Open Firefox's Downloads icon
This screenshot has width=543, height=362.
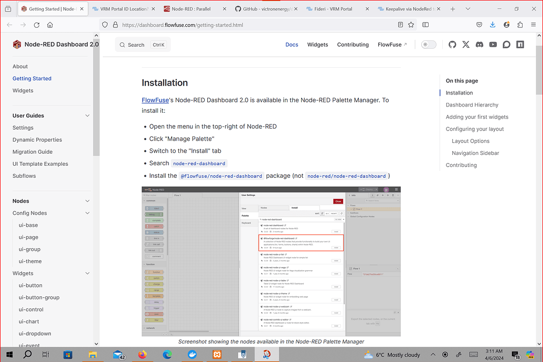[492, 25]
